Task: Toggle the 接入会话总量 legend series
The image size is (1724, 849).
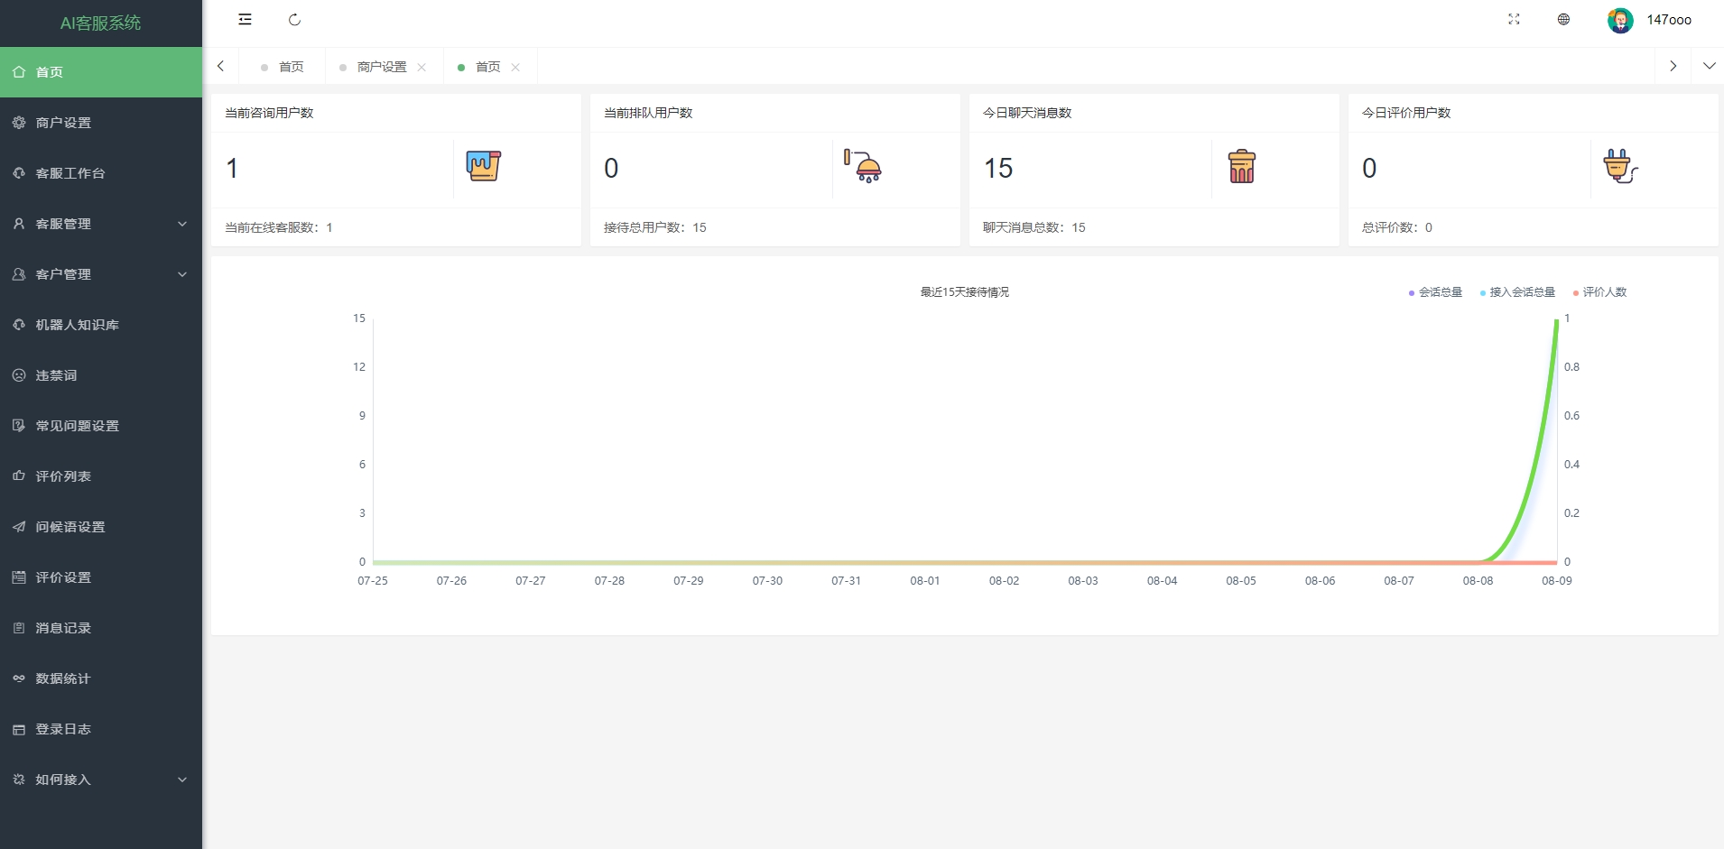Action: [x=1517, y=292]
